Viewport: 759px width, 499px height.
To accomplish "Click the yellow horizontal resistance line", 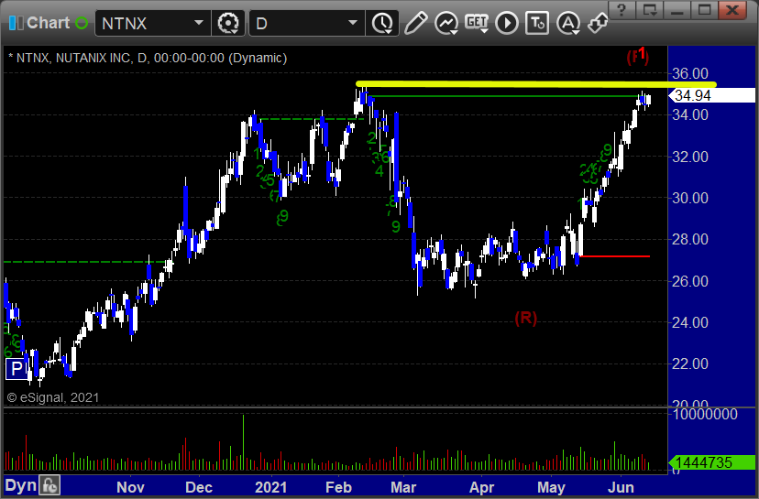I will point(536,84).
